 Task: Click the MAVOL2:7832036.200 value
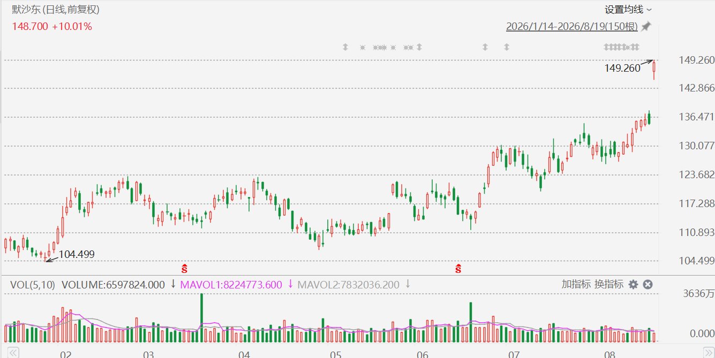click(x=348, y=285)
